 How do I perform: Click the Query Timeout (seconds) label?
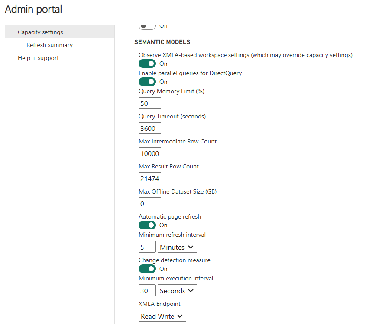[172, 116]
